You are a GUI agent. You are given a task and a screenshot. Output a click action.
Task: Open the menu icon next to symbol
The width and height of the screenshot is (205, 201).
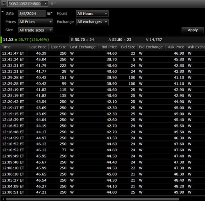53,4
